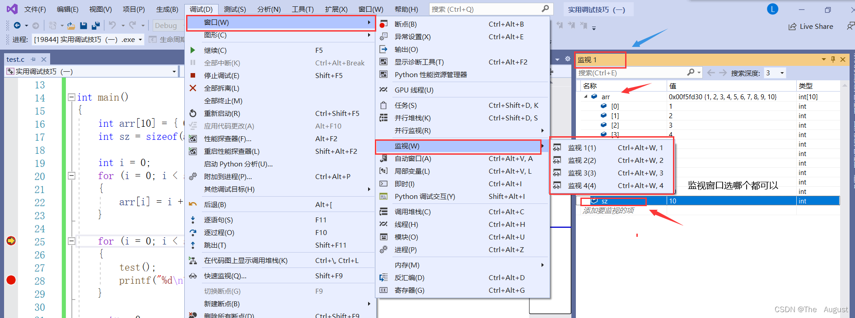Image resolution: width=855 pixels, height=318 pixels.
Task: Click the Registers (寄存器) icon
Action: point(383,290)
